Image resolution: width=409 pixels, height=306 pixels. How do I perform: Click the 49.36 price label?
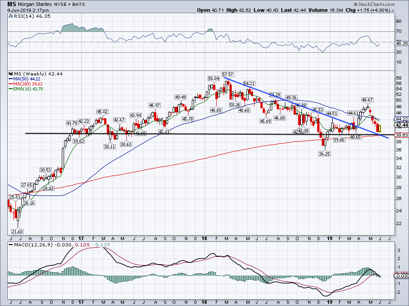pos(291,98)
